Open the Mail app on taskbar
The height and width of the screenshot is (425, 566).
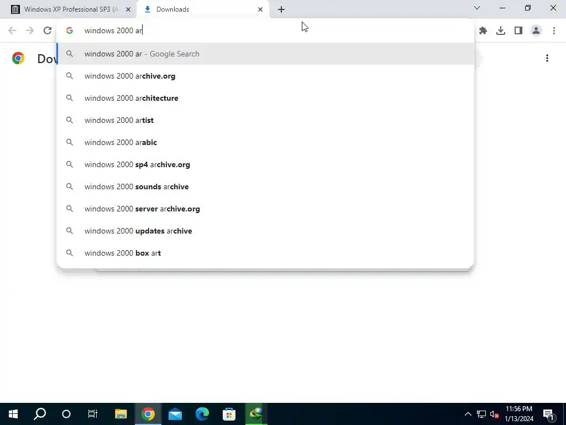coord(175,414)
